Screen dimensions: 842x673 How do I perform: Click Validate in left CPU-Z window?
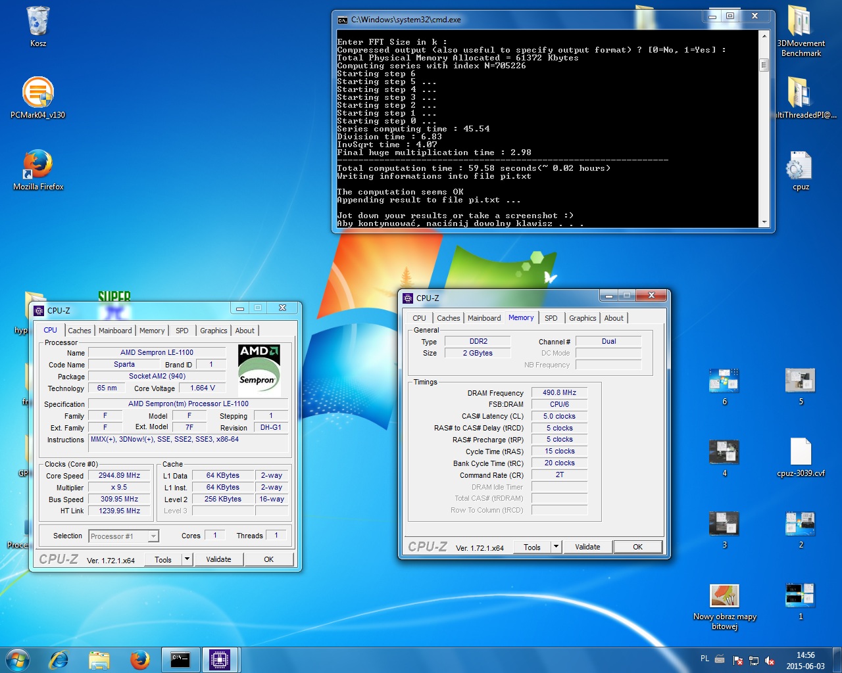[x=218, y=559]
